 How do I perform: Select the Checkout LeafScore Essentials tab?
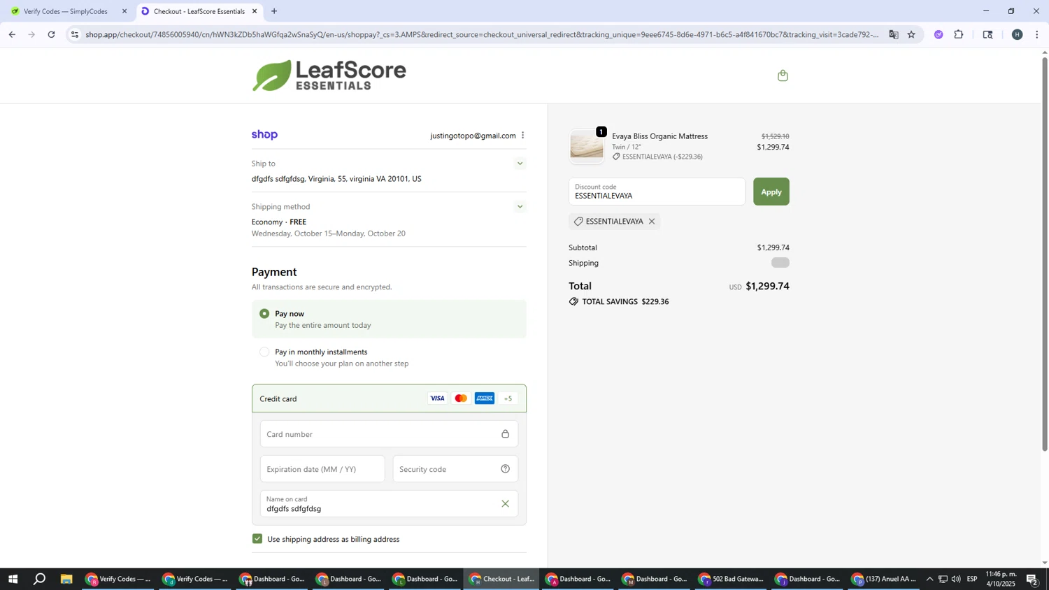coord(199,11)
